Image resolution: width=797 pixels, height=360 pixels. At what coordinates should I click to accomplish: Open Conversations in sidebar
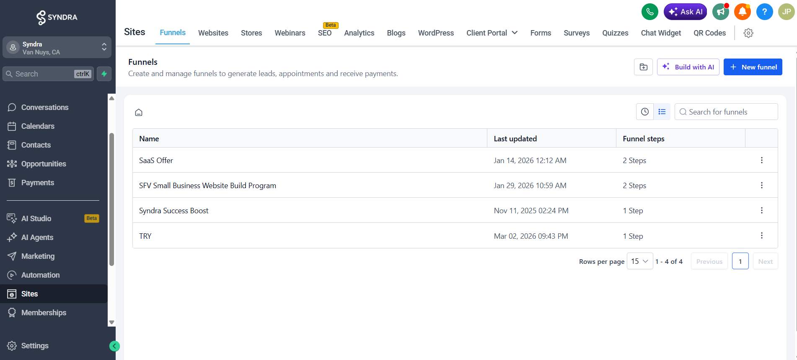[x=45, y=107]
